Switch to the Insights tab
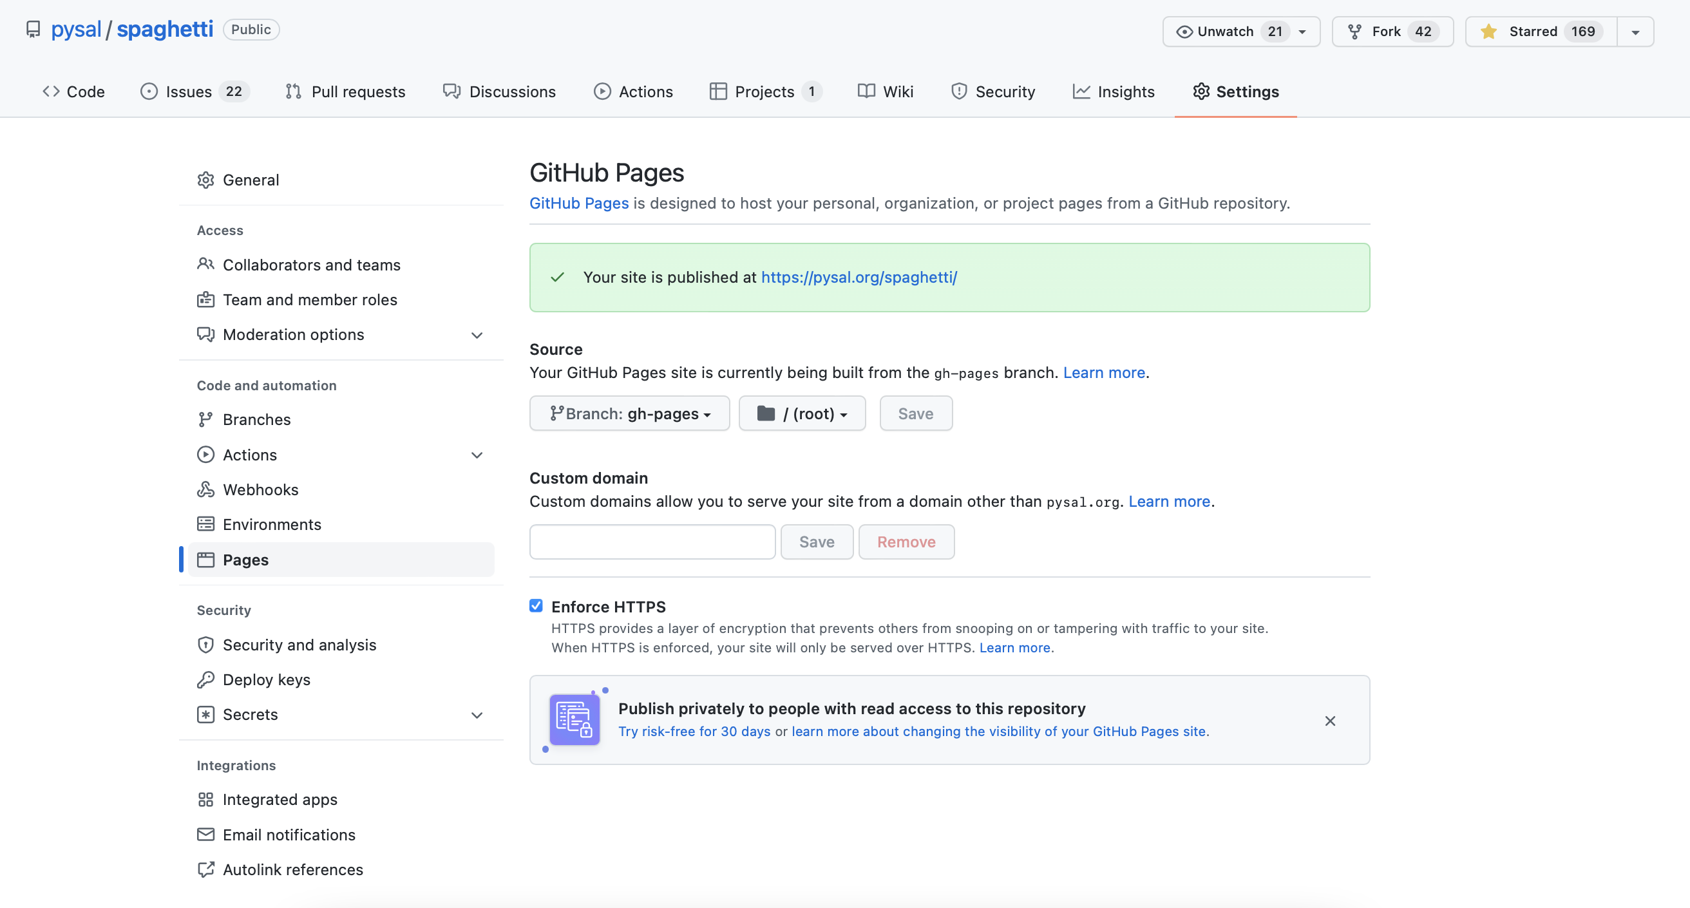1690x908 pixels. click(x=1114, y=92)
